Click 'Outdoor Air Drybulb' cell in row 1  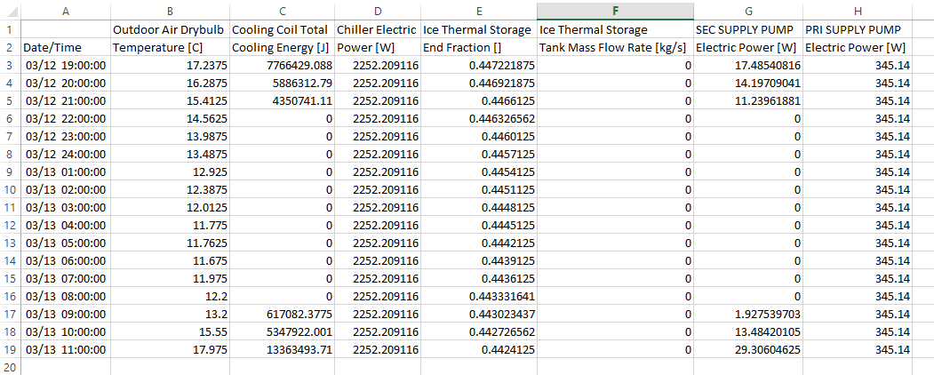170,29
